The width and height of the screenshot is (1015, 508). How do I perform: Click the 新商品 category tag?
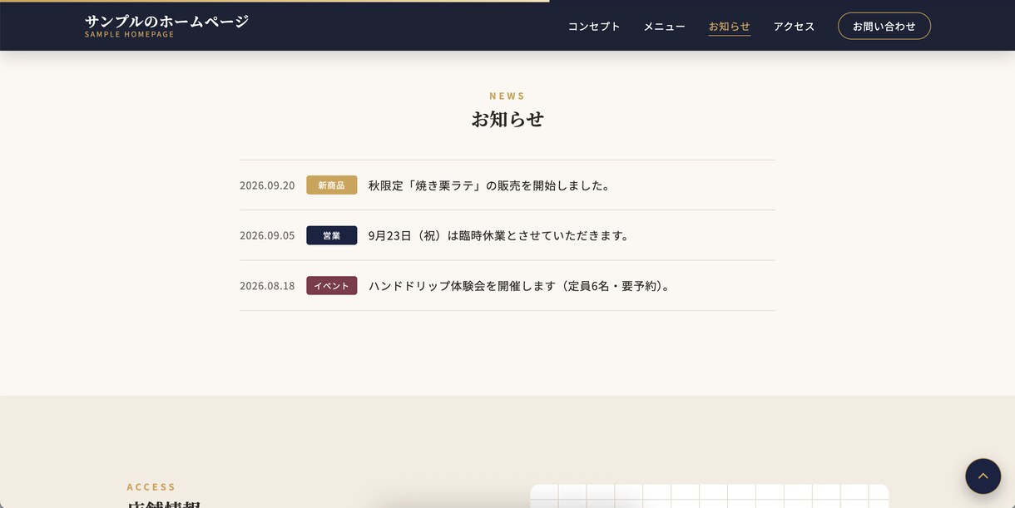(331, 185)
